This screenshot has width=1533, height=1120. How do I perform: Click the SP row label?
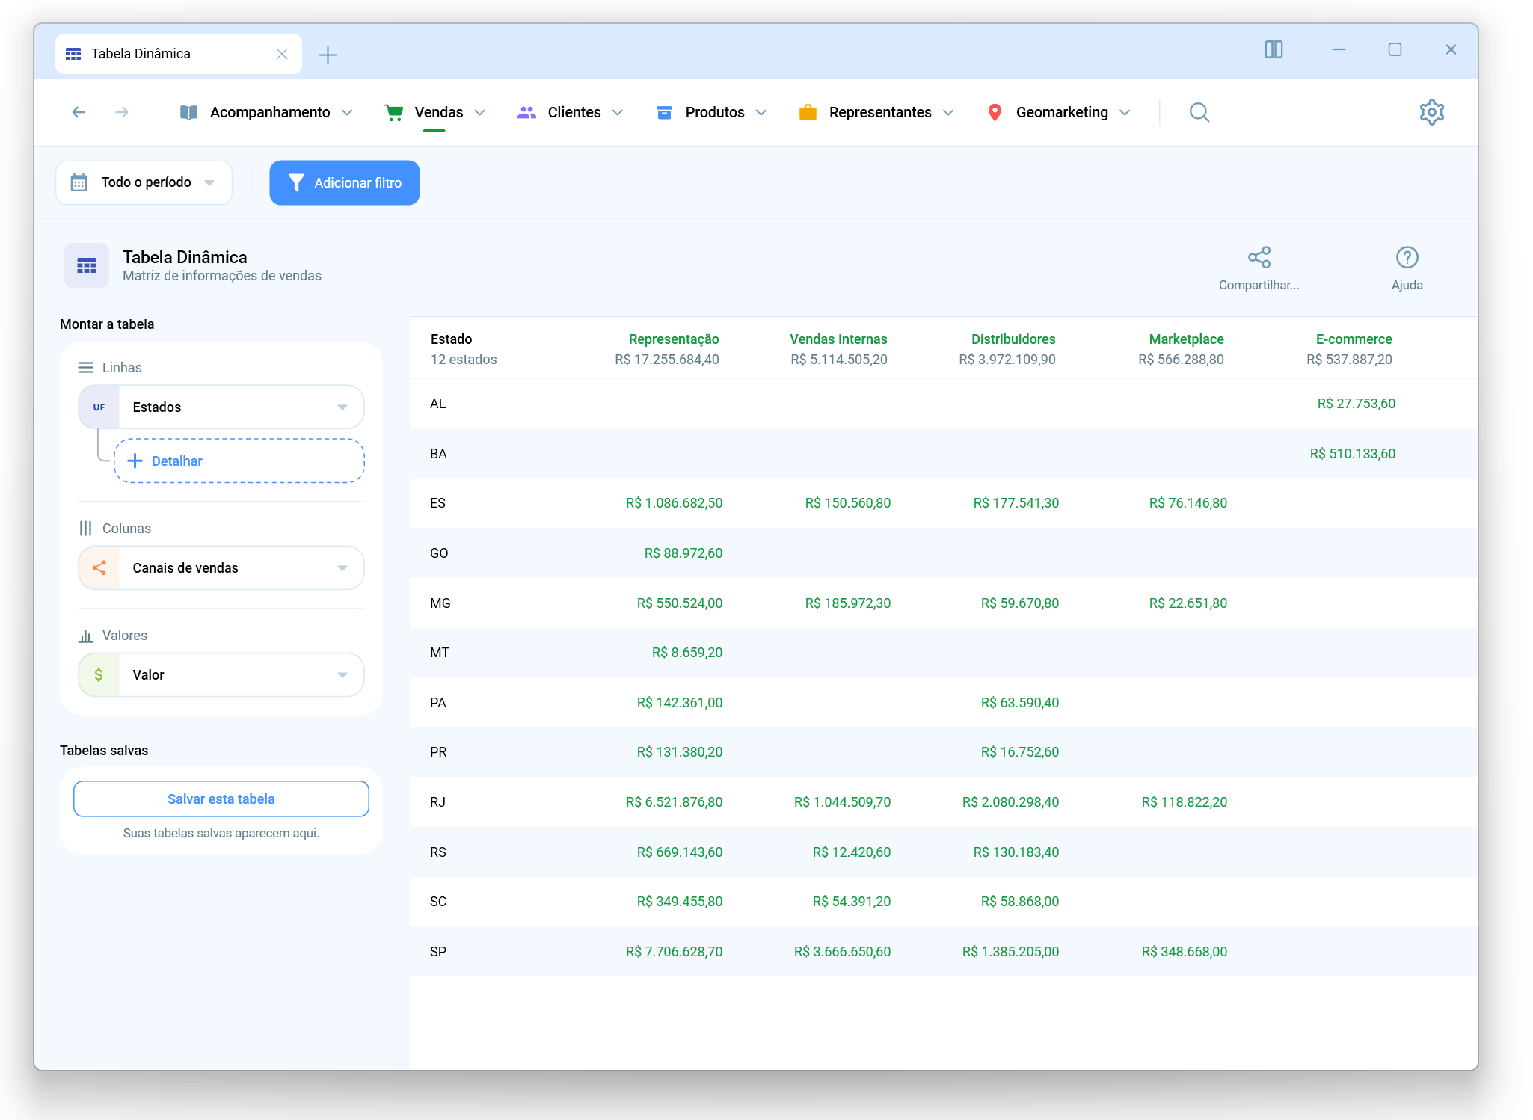(x=438, y=952)
